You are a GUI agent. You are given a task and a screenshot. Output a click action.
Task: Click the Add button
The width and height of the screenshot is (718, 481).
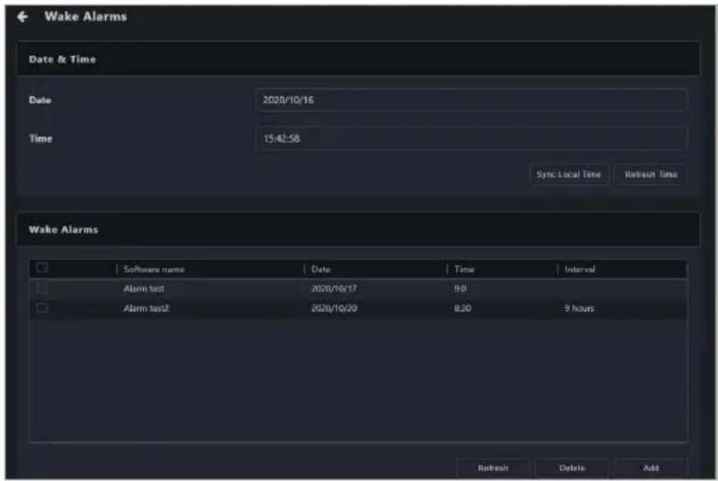click(651, 468)
